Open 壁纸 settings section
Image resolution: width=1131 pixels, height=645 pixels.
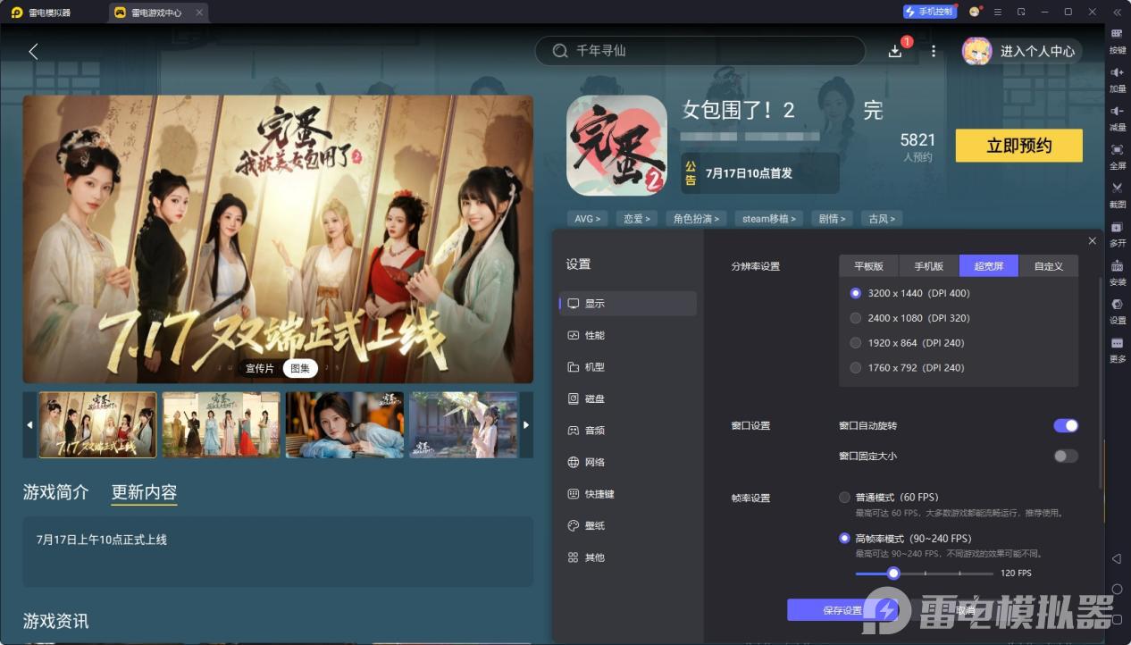(x=628, y=525)
